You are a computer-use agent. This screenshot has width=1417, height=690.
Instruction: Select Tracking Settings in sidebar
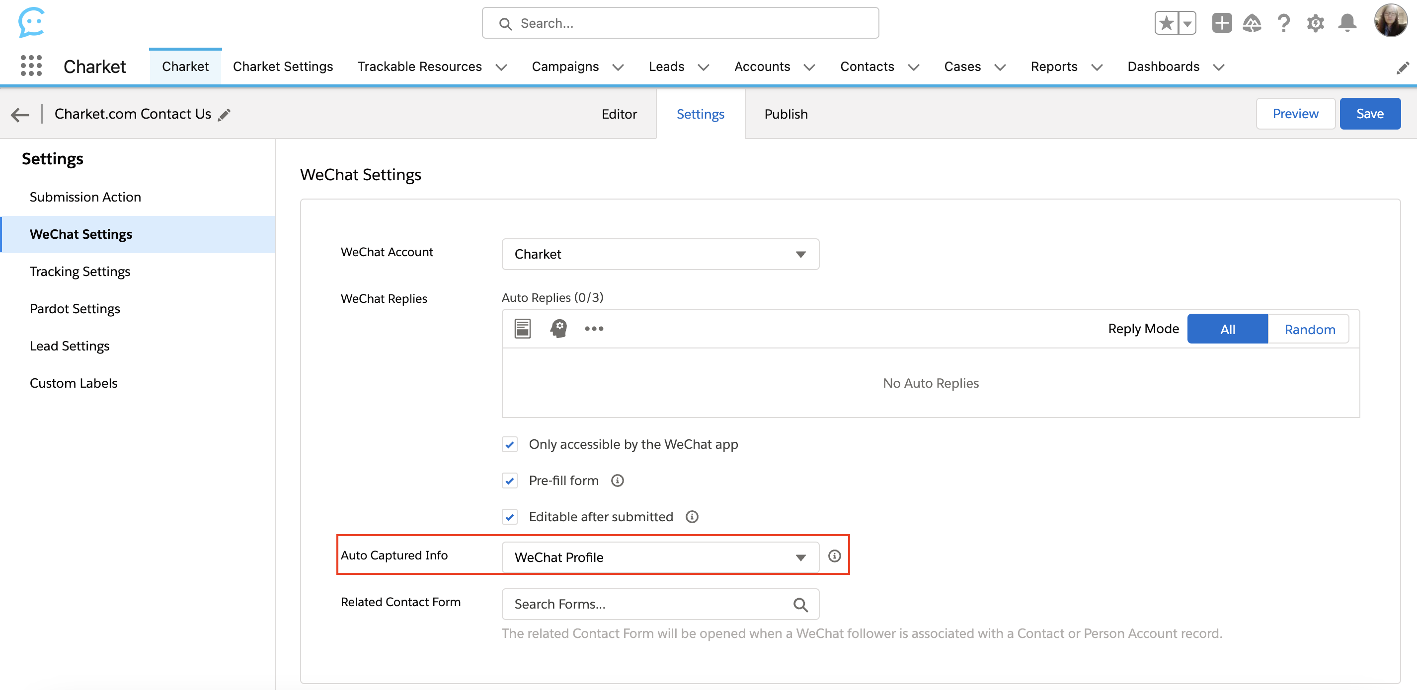pos(80,272)
